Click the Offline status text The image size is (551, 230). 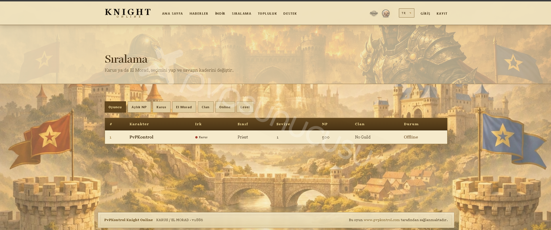click(411, 137)
